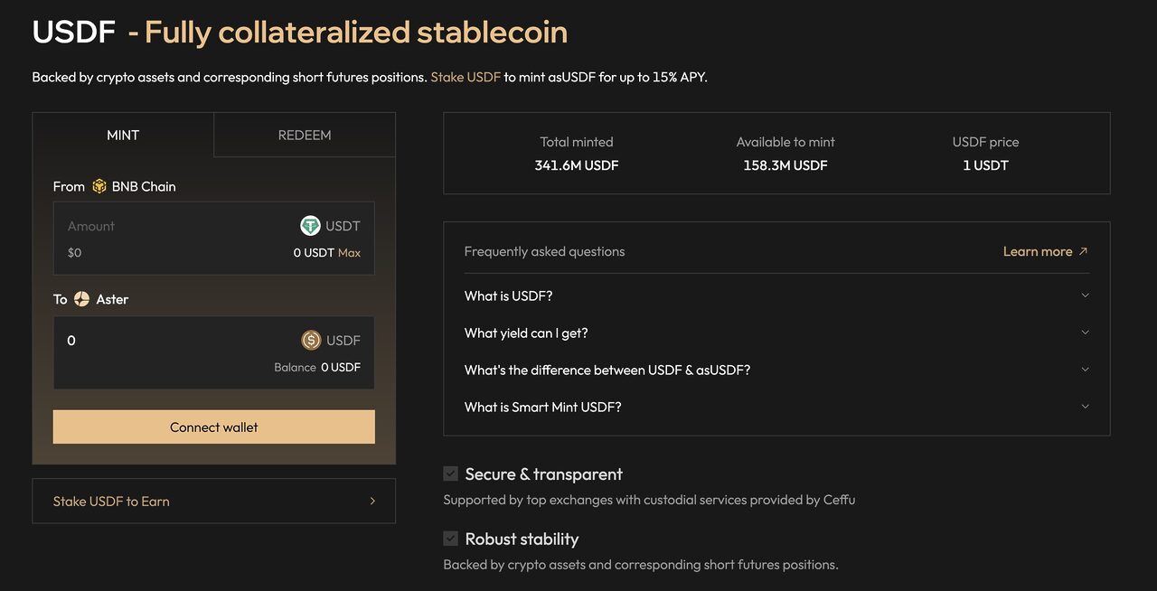This screenshot has width=1157, height=591.
Task: Switch to the REDEEM tab
Action: (305, 135)
